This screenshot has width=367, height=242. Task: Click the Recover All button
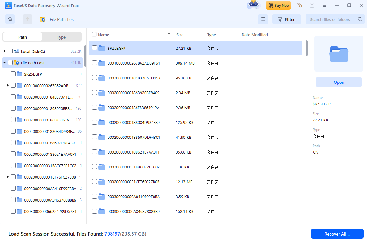pos(337,234)
